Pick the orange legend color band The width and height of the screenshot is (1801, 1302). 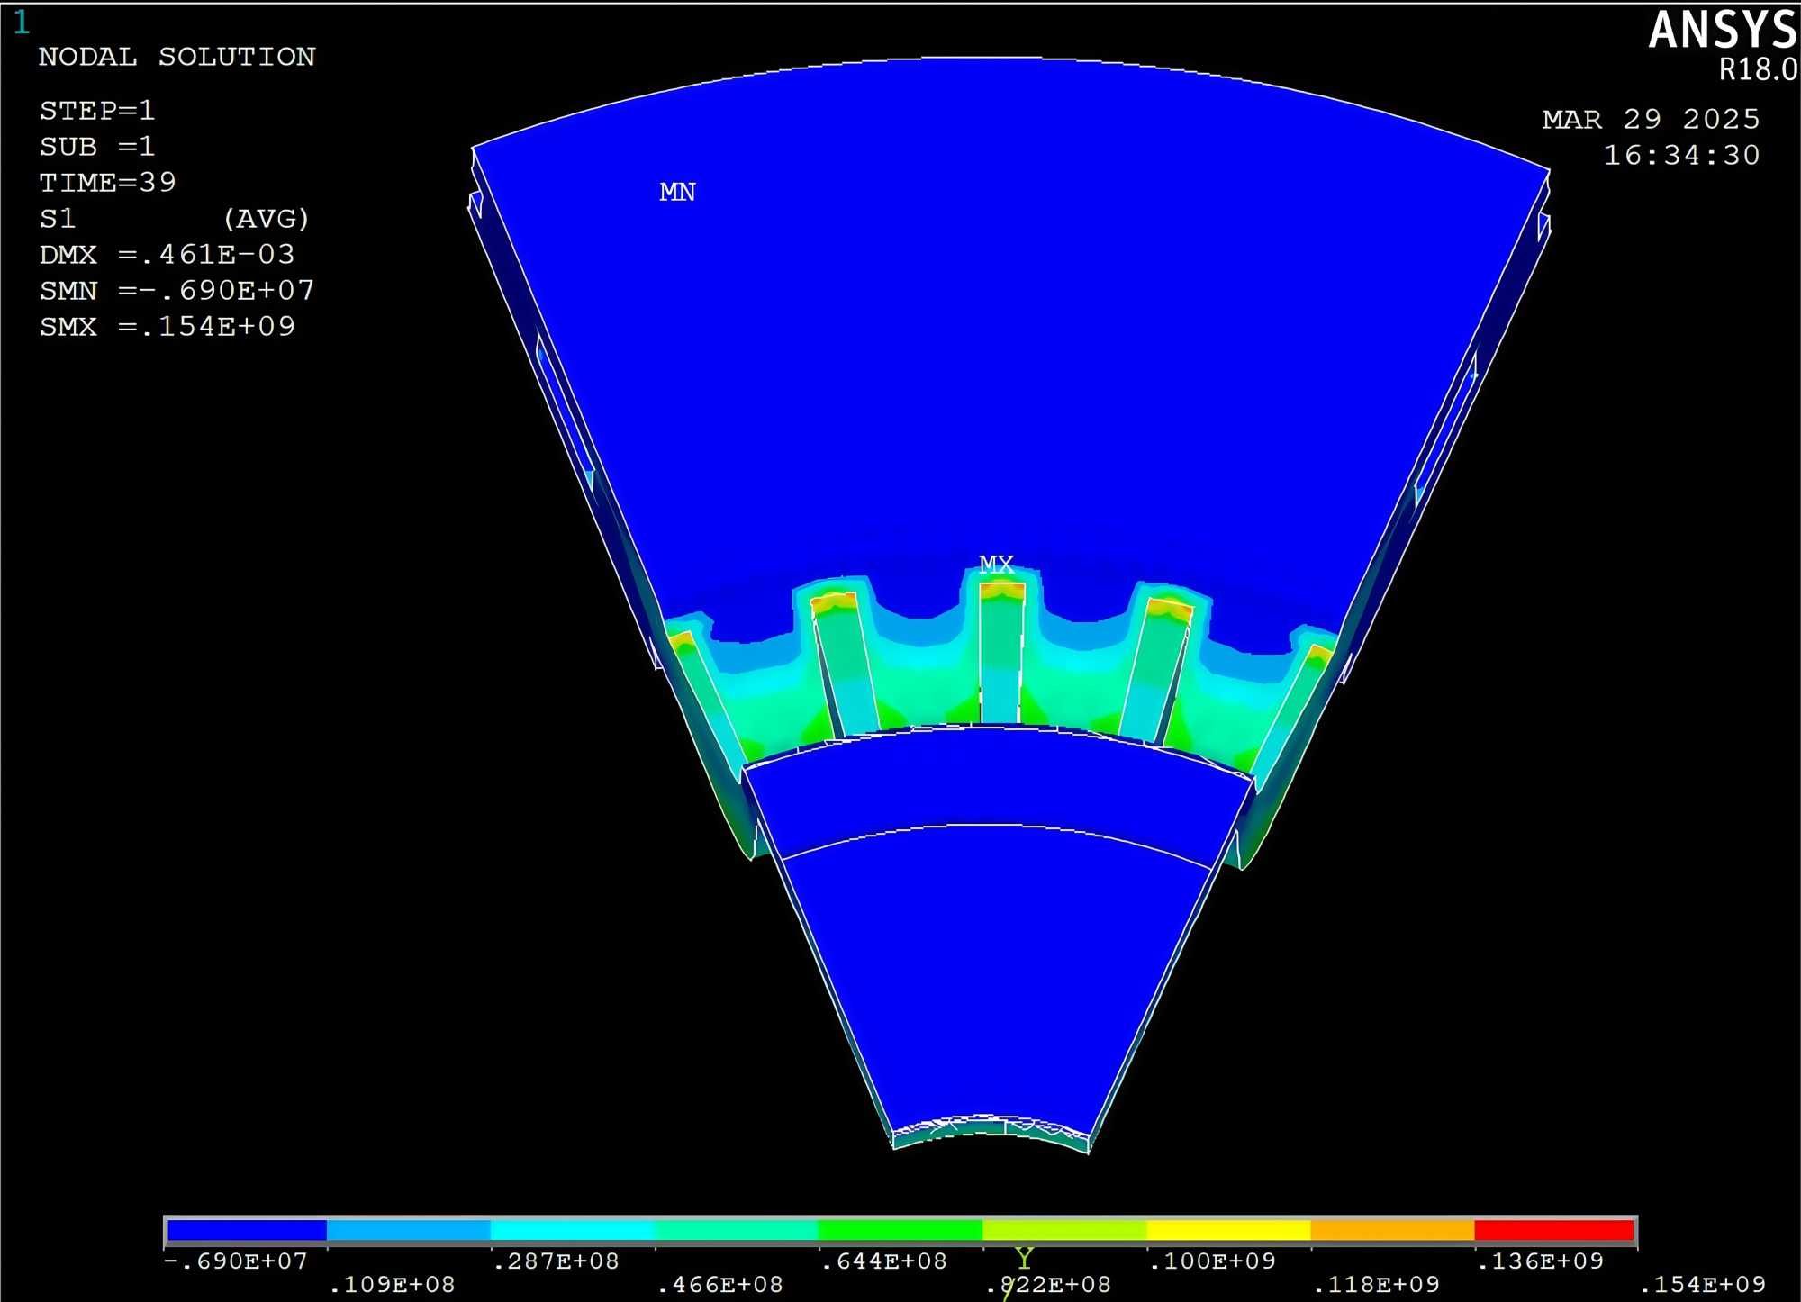1391,1230
